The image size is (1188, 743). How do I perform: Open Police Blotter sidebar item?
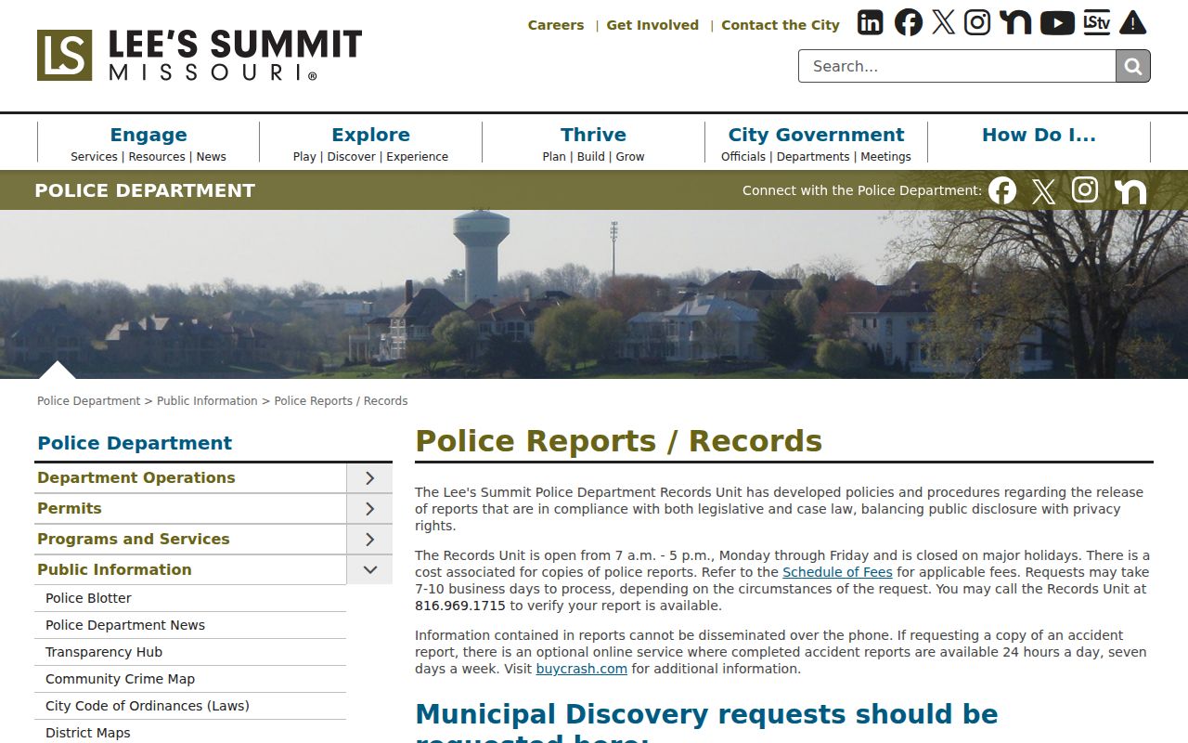[190, 598]
